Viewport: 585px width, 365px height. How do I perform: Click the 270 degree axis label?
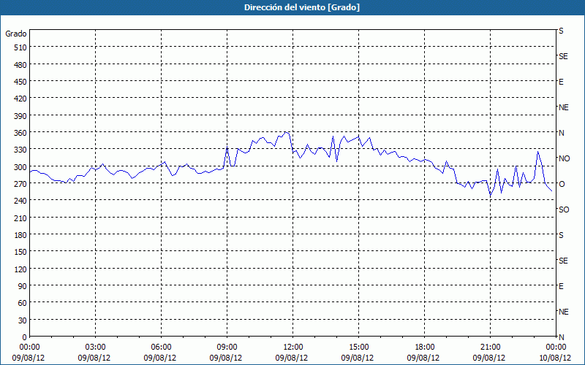(20, 184)
